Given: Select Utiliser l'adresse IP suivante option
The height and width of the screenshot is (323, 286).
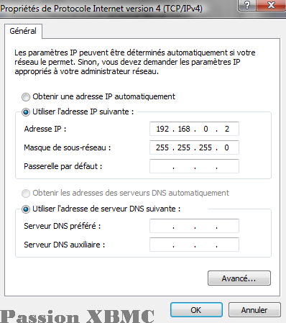Looking at the screenshot, I should [x=26, y=112].
